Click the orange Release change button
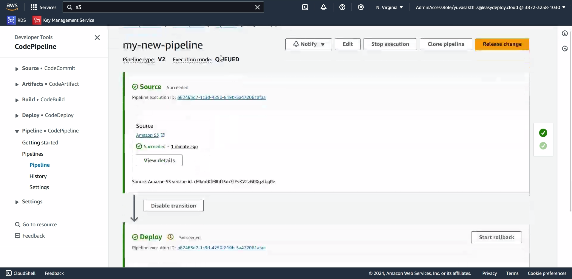This screenshot has height=279, width=572. (502, 44)
